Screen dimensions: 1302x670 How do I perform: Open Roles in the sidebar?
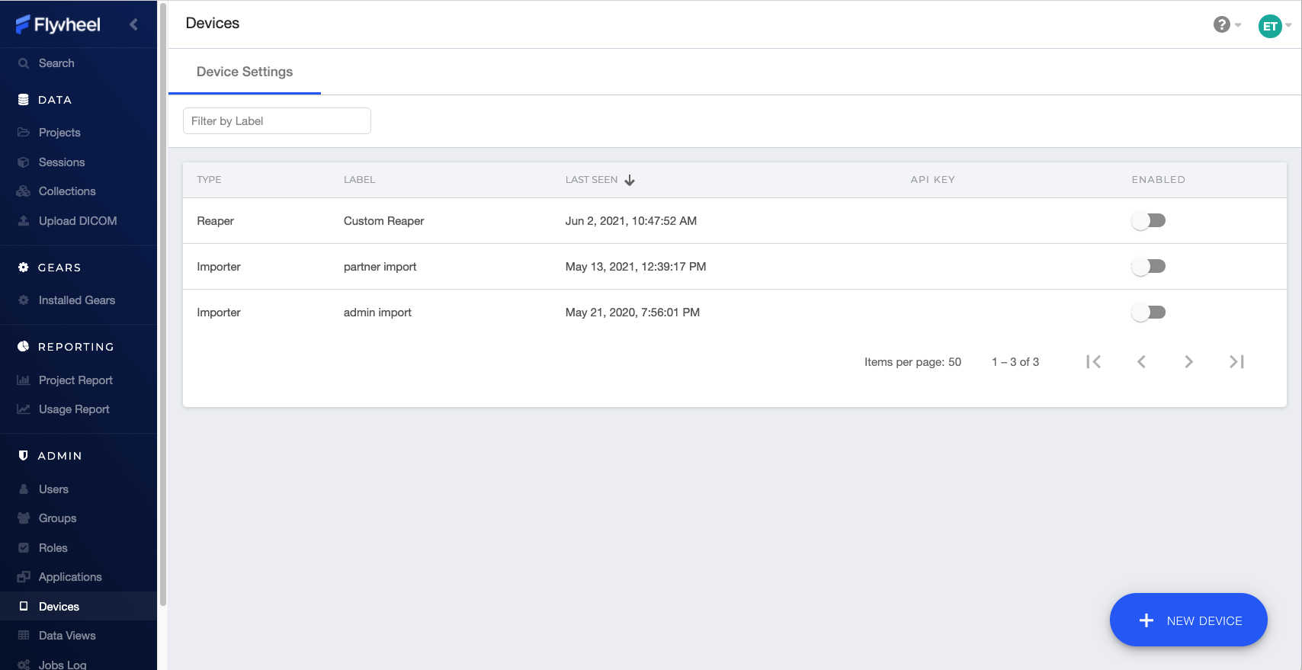coord(53,548)
